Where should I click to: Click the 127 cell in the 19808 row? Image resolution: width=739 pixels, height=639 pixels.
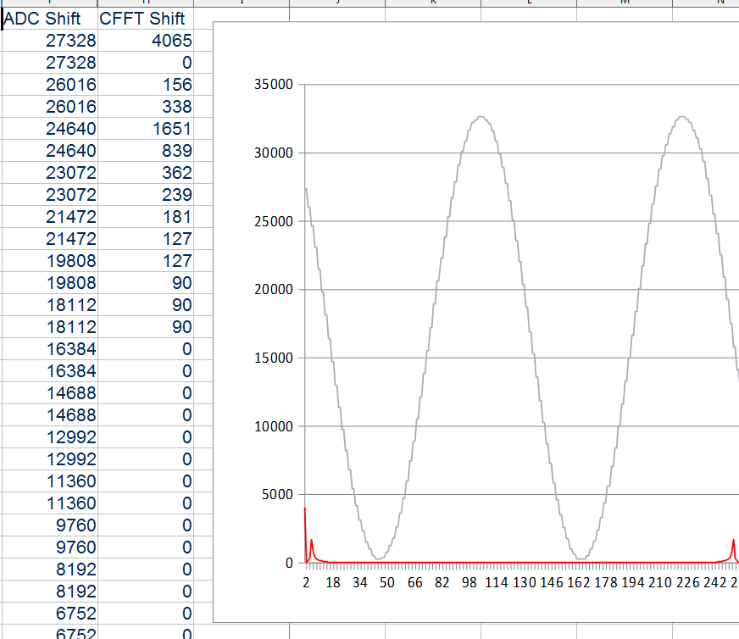pos(146,260)
